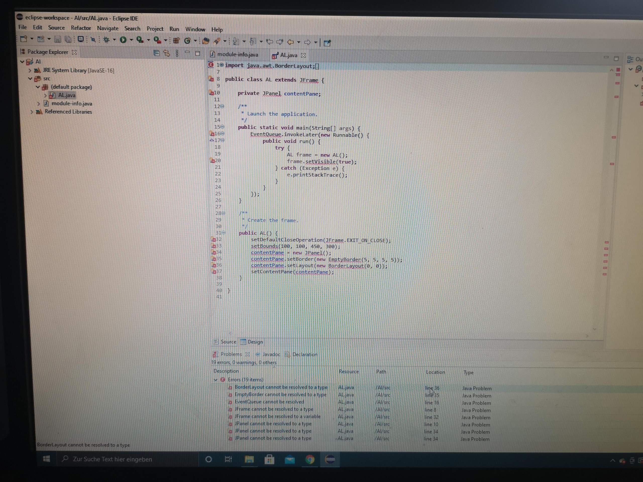Click the Open Type folder icon

[206, 41]
